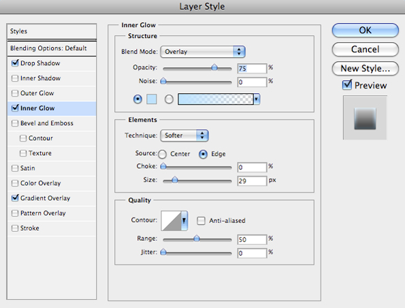This screenshot has width=405, height=308.
Task: Enable the Anti-aliased checkbox
Action: pyautogui.click(x=201, y=221)
